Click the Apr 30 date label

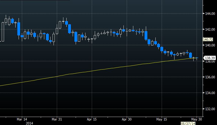click(127, 119)
